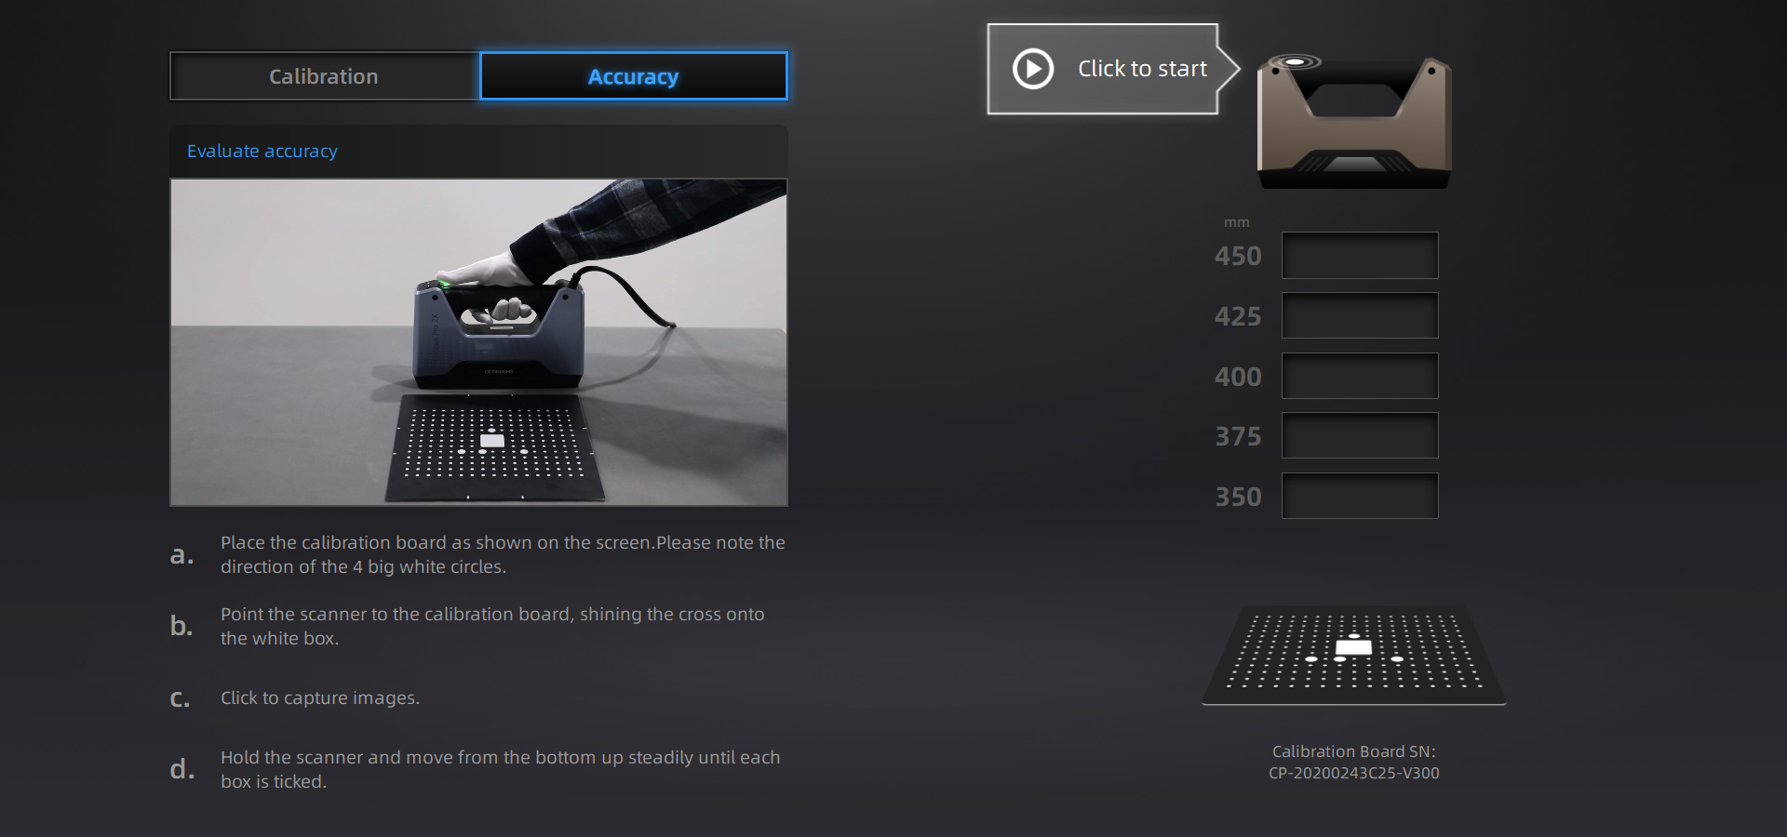
Task: Click the demonstration video thumbnail
Action: point(478,342)
